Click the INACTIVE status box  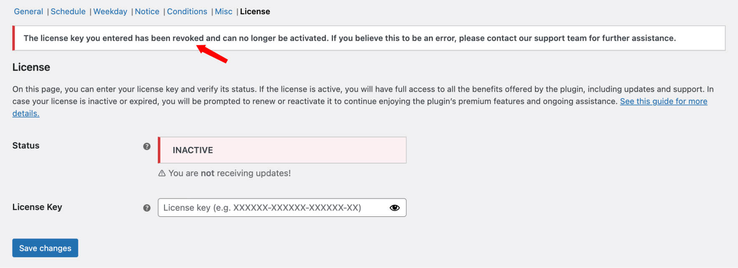click(x=282, y=150)
